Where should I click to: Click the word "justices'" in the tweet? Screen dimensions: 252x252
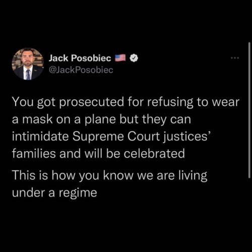(x=186, y=137)
